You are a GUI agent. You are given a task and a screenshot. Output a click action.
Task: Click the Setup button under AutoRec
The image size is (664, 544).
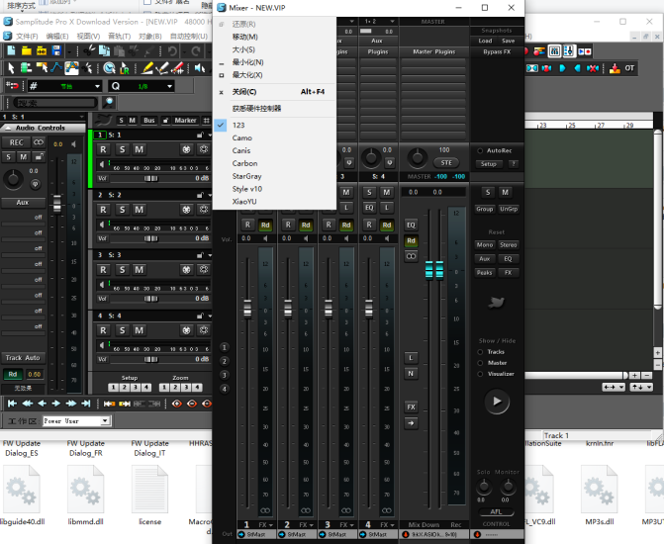point(488,164)
